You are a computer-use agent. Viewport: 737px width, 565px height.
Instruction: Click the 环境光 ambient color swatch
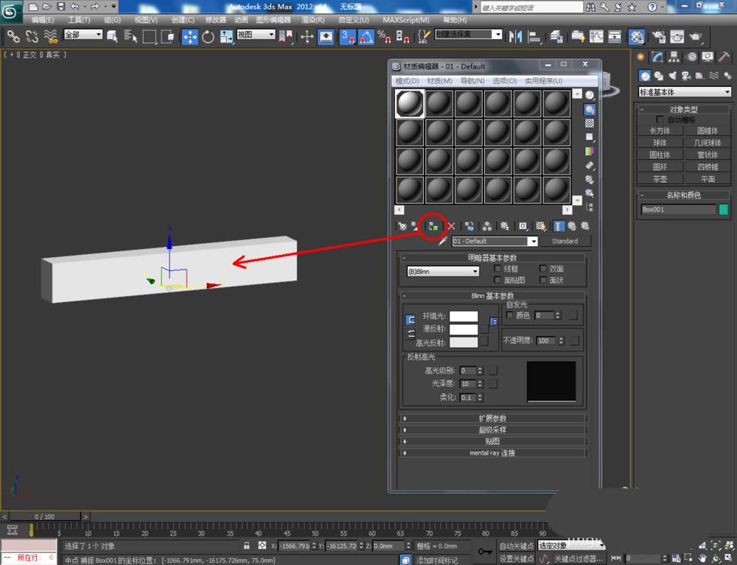click(x=464, y=316)
